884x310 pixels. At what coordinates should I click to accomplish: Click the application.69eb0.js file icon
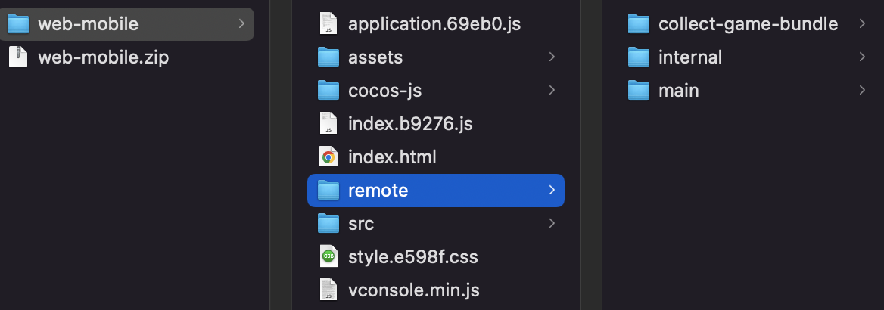pyautogui.click(x=328, y=24)
